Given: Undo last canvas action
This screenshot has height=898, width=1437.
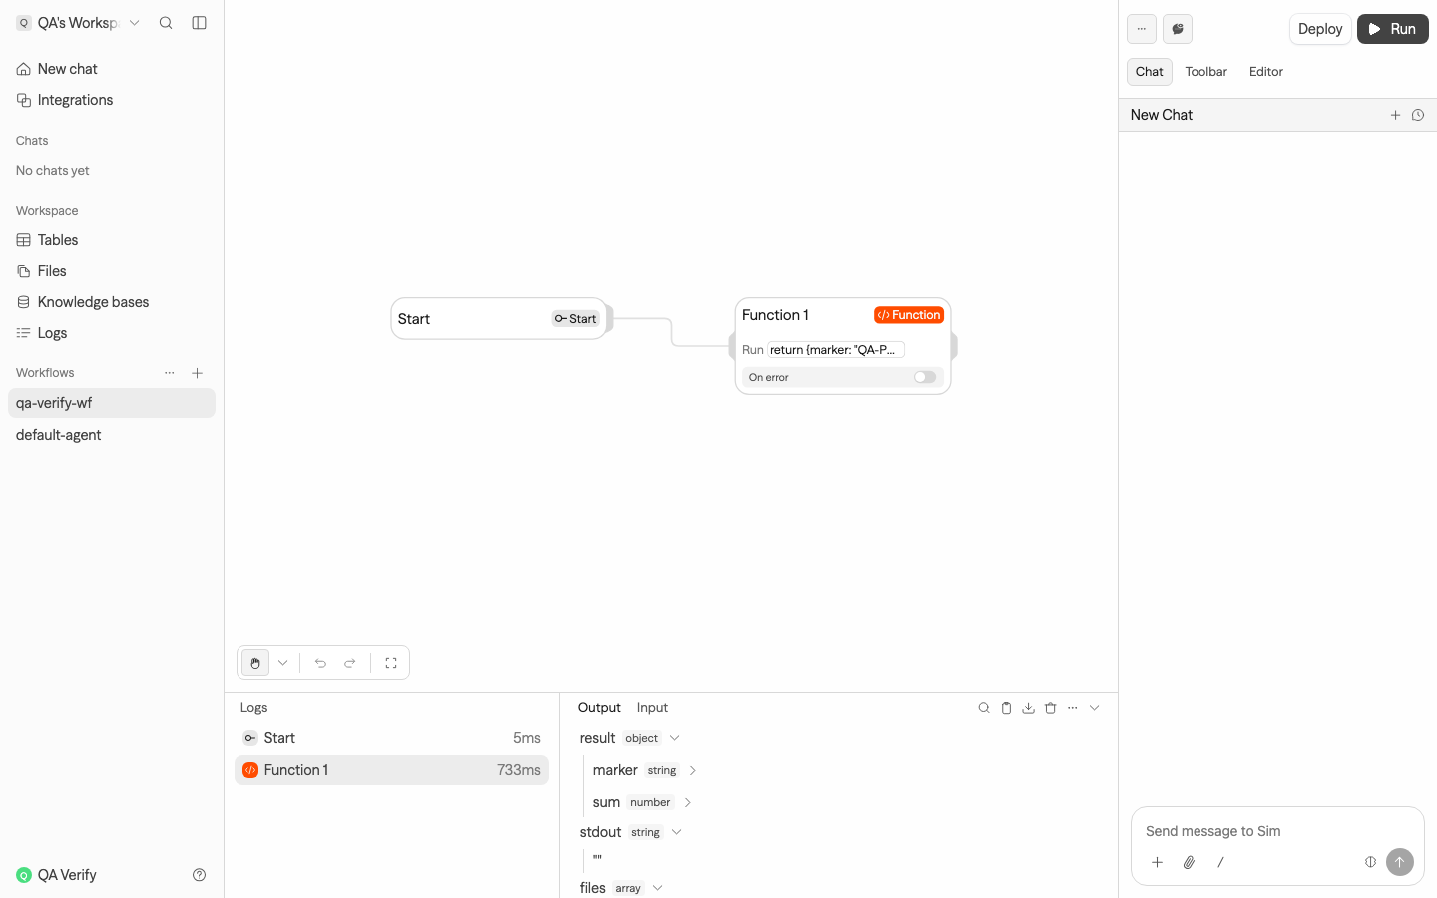Looking at the screenshot, I should [x=320, y=663].
